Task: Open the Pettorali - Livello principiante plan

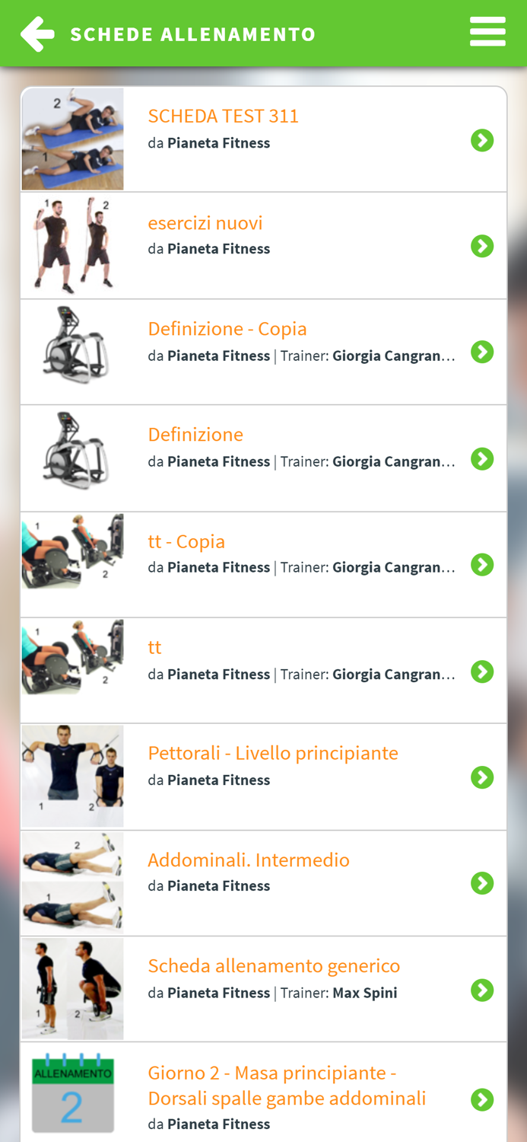Action: click(273, 752)
